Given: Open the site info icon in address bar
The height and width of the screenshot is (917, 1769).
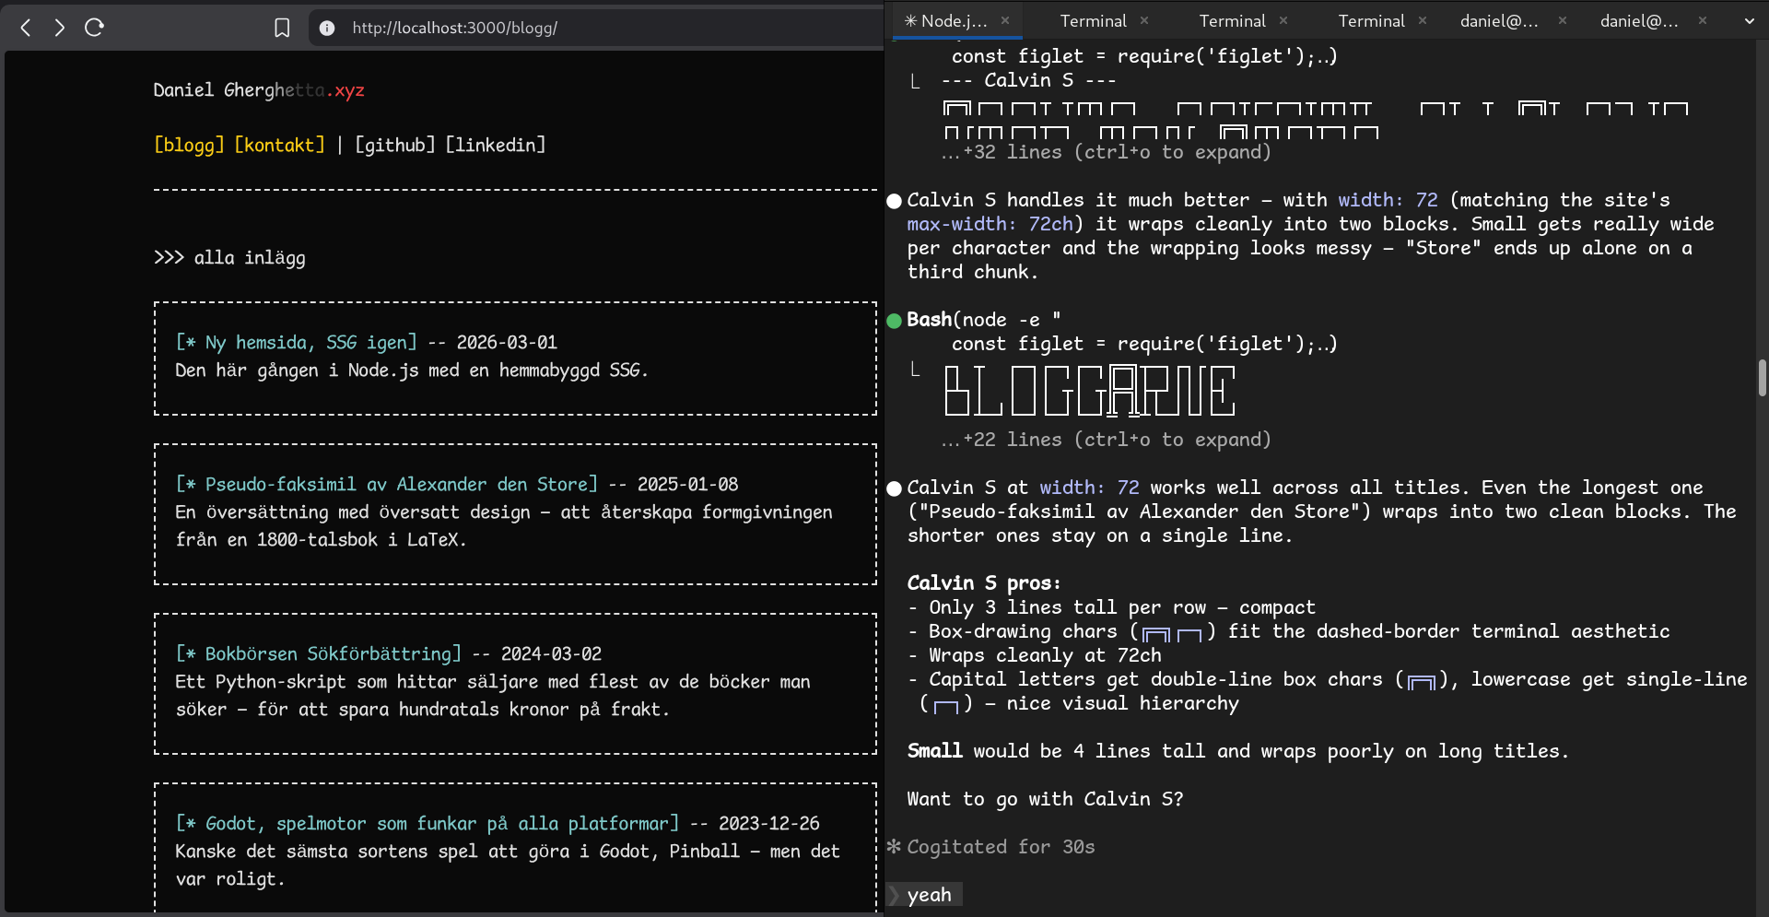Looking at the screenshot, I should tap(327, 28).
